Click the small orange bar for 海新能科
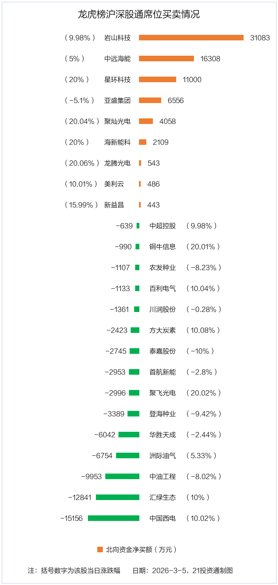The height and width of the screenshot is (585, 278). [x=142, y=142]
